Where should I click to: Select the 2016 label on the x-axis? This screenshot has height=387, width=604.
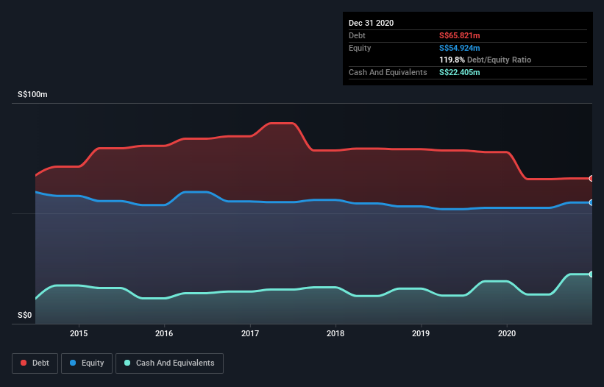[x=164, y=333]
